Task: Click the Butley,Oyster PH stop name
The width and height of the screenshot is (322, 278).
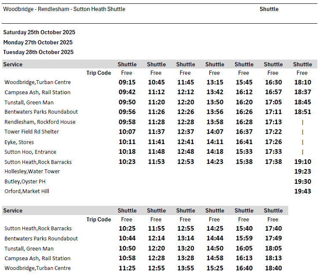Action: [25, 182]
